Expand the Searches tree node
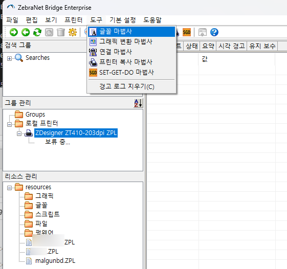 (x=9, y=58)
